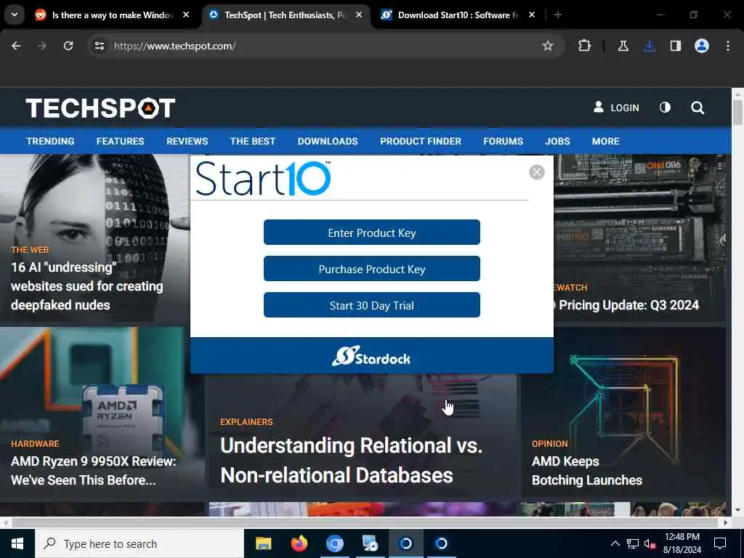Image resolution: width=744 pixels, height=558 pixels.
Task: Bookmark this page with the star icon
Action: 548,46
